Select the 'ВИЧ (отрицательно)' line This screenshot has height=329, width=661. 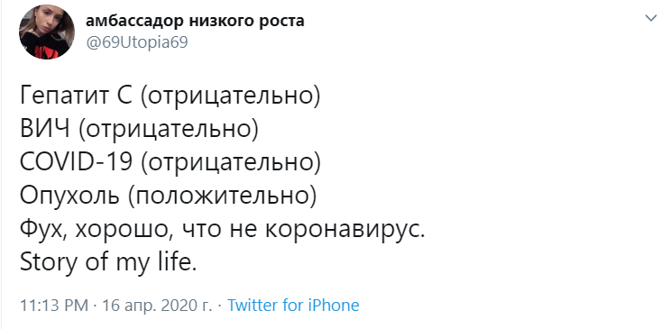(x=139, y=130)
